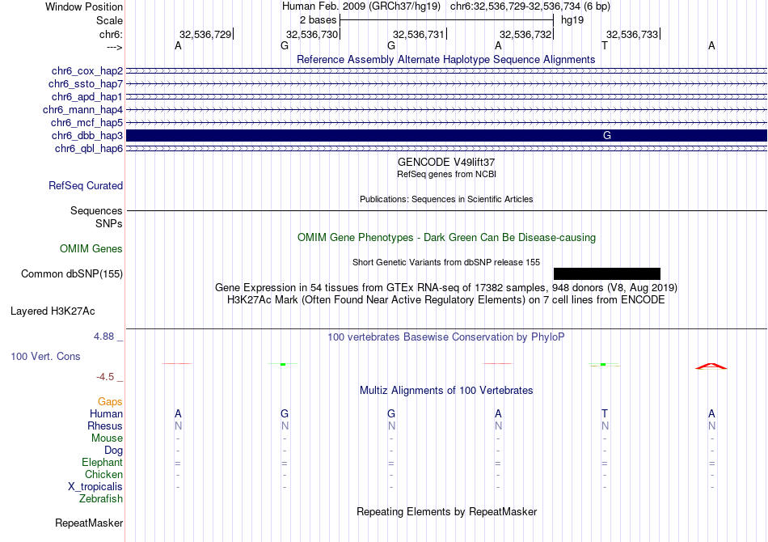Click the green PhyloP mark under the first G

pos(283,364)
